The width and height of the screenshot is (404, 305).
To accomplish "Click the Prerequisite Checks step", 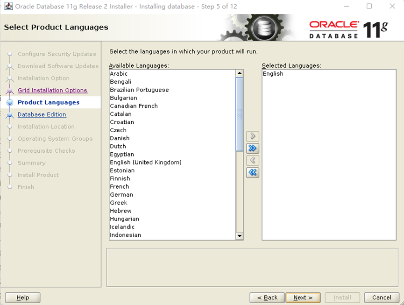I will tap(46, 151).
